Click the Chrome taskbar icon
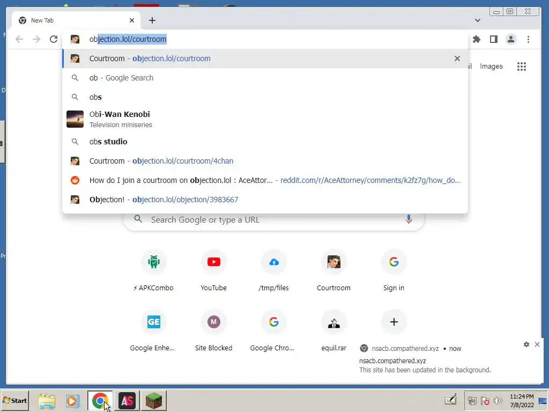This screenshot has height=412, width=549. coord(100,400)
